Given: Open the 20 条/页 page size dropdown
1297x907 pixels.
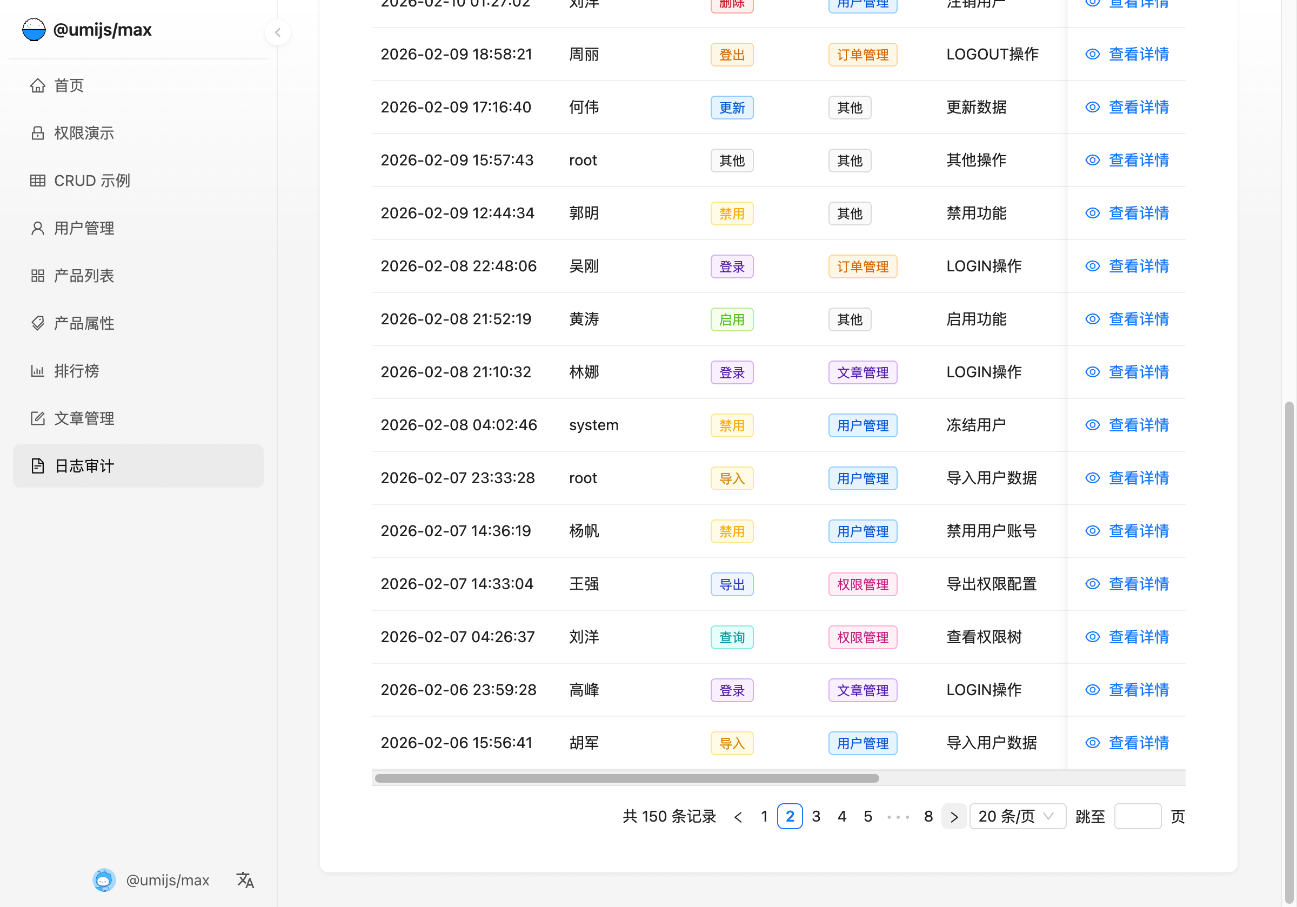Looking at the screenshot, I should pos(1017,816).
